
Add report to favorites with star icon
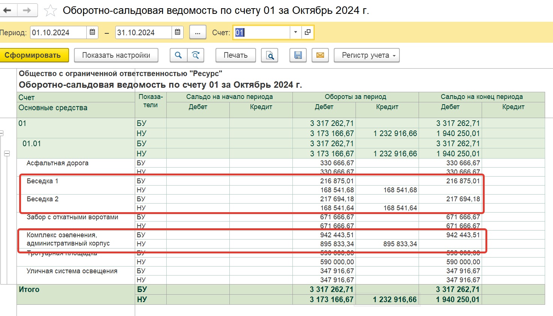[50, 10]
